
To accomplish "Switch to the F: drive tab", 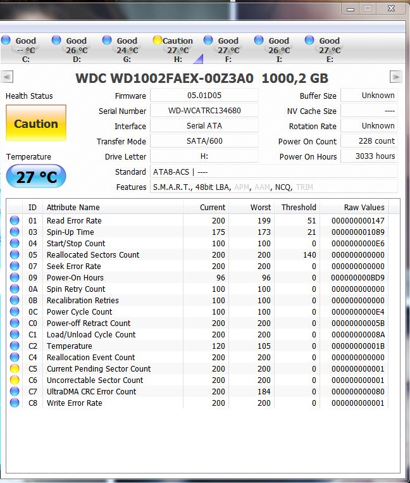I will [x=222, y=49].
